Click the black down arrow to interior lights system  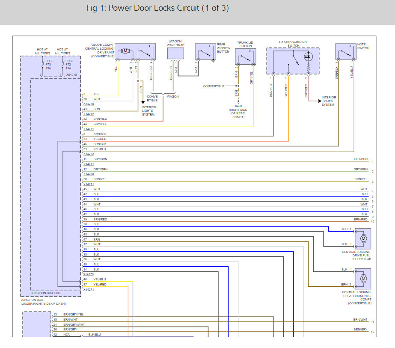pyautogui.click(x=143, y=102)
